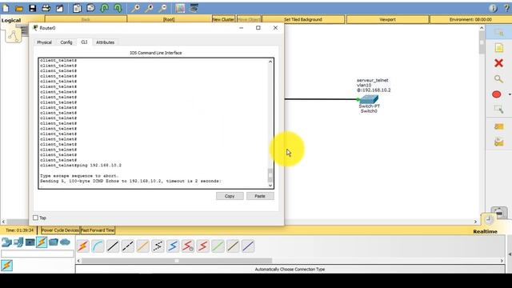The height and width of the screenshot is (288, 512).
Task: Pick brown IoT custom cable
Action: [x=233, y=246]
